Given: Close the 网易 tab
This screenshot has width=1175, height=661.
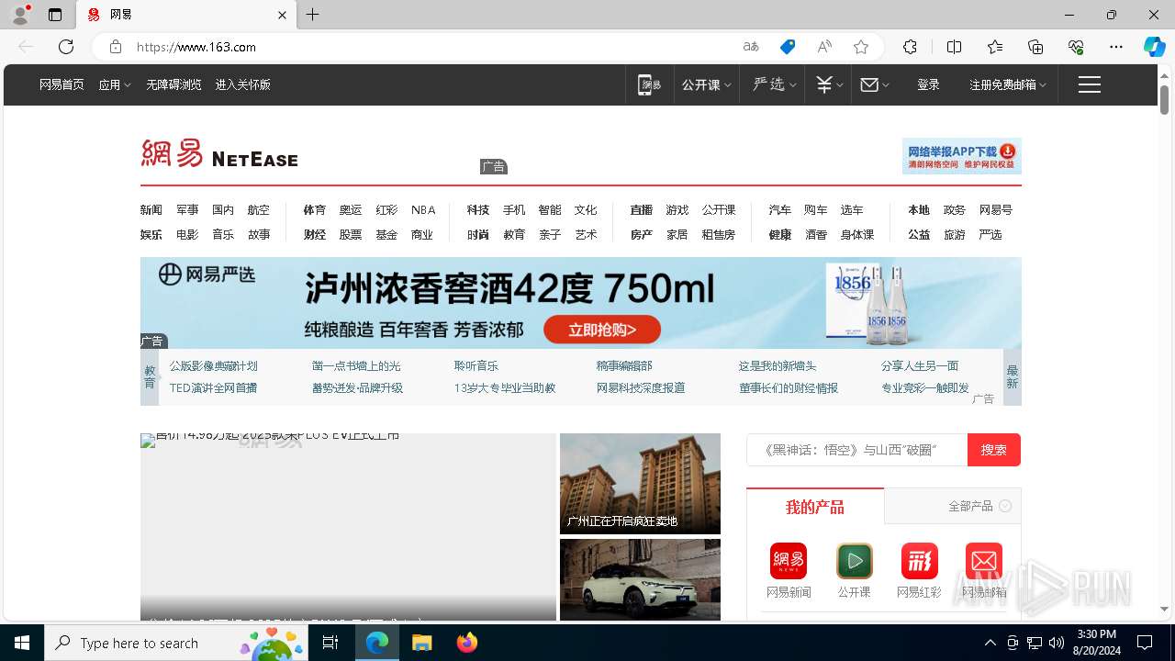Looking at the screenshot, I should (283, 15).
